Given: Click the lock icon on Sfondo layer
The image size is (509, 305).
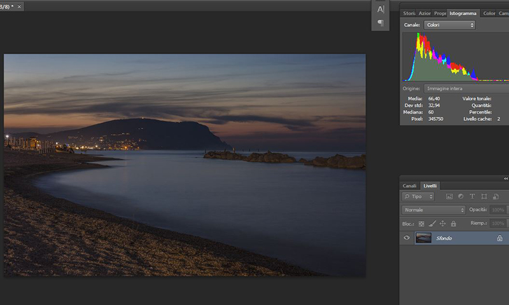Looking at the screenshot, I should 499,238.
